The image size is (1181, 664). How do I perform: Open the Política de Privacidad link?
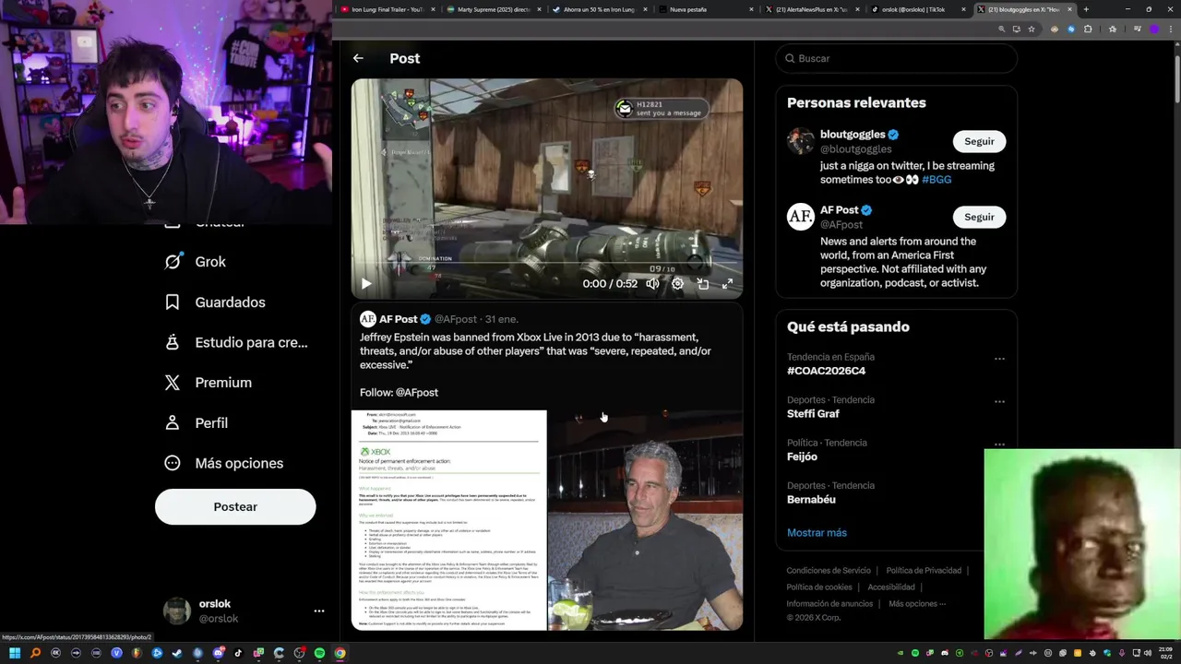tap(924, 571)
